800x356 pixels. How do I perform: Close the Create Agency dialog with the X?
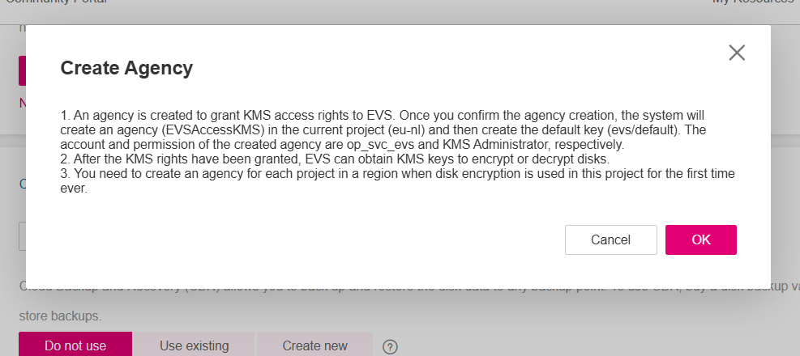(x=737, y=53)
